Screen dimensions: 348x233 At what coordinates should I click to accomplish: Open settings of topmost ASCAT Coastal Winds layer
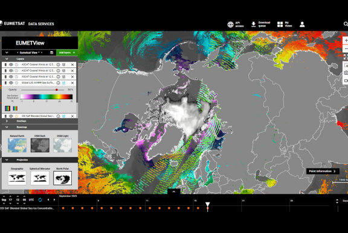point(63,64)
